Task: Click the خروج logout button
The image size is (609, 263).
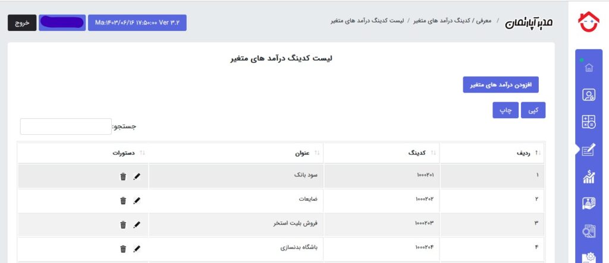Action: (22, 23)
